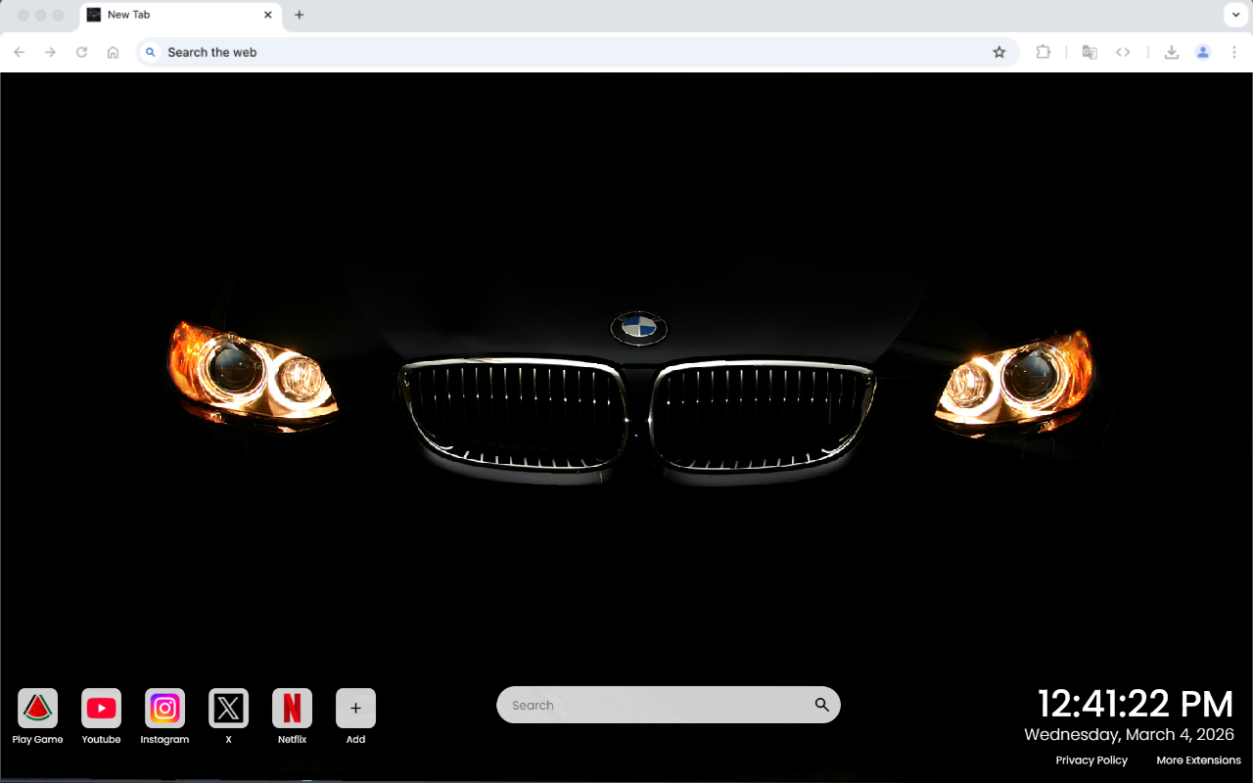
Task: Select the New Tab tab
Action: 180,15
